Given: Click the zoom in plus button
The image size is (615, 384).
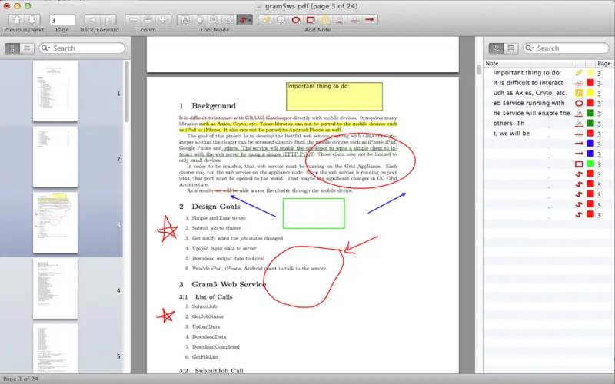Looking at the screenshot, I should (x=163, y=20).
